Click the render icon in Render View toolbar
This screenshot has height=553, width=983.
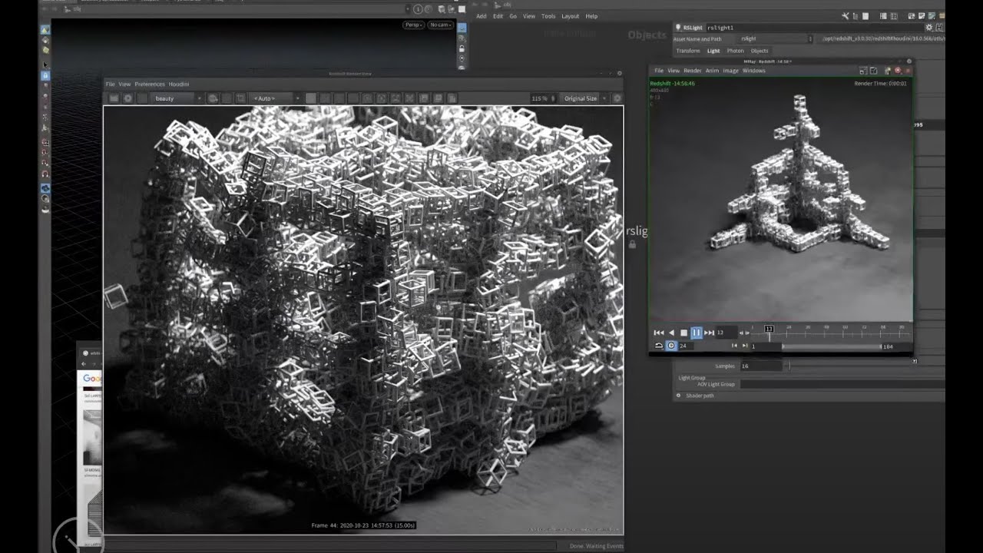click(x=114, y=98)
